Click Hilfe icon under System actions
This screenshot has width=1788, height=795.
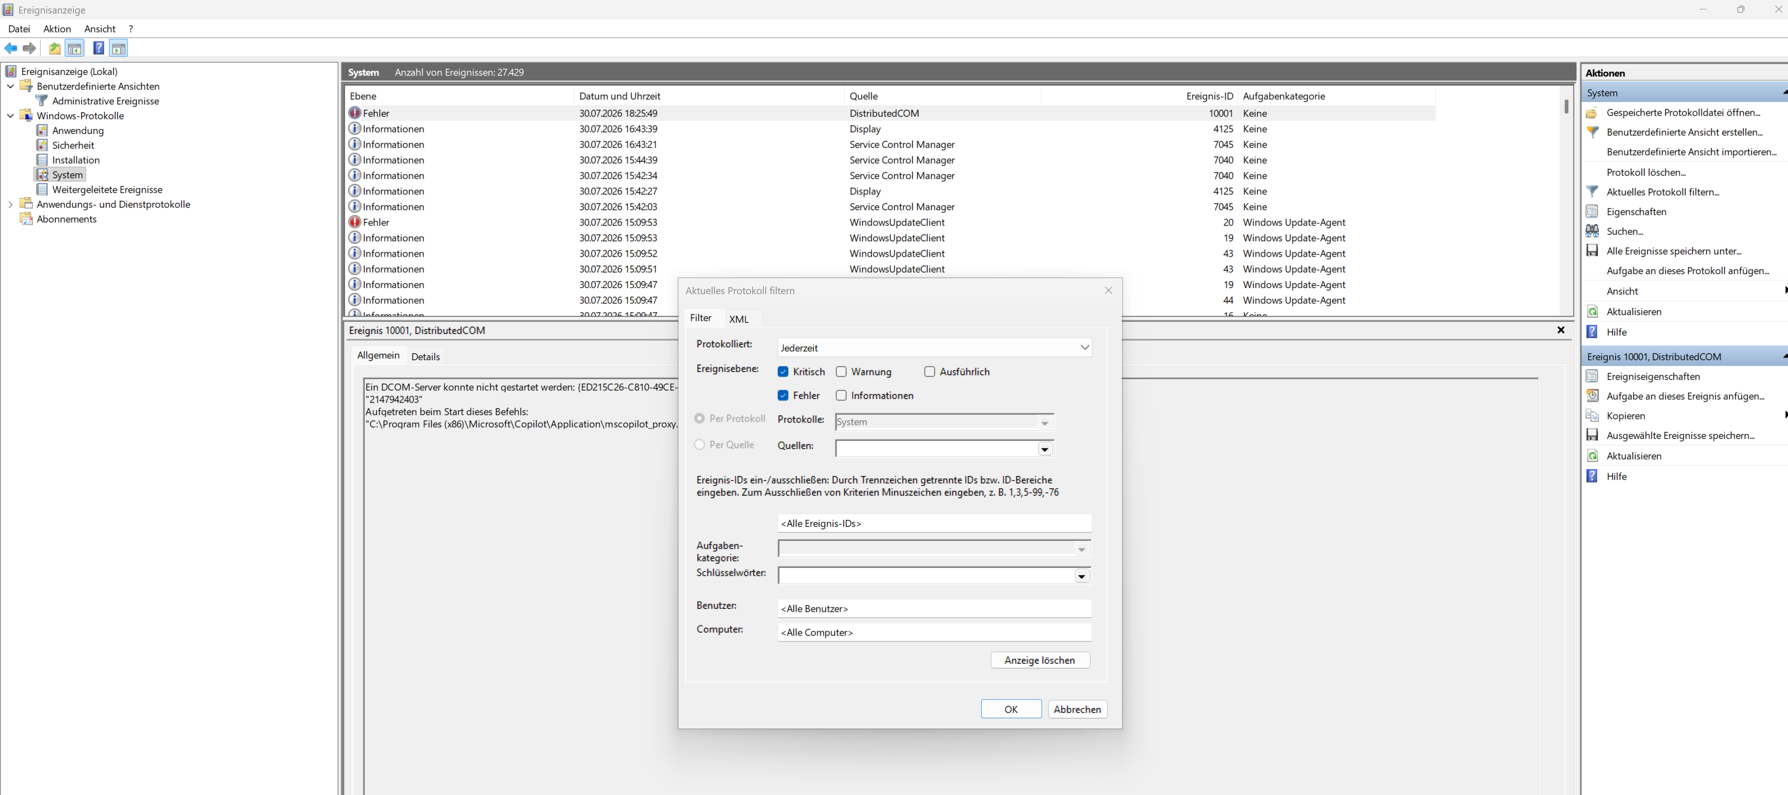(1592, 332)
